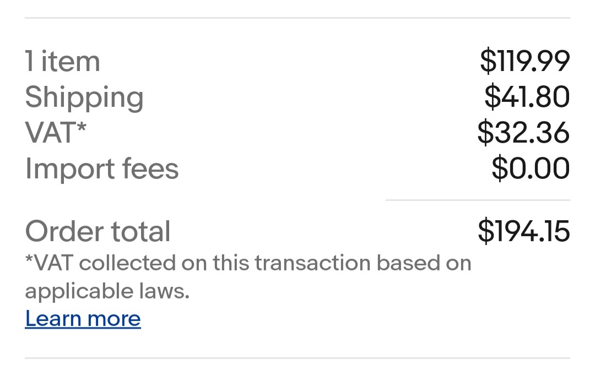This screenshot has width=595, height=375.
Task: Click the top horizontal divider line
Action: (x=297, y=18)
